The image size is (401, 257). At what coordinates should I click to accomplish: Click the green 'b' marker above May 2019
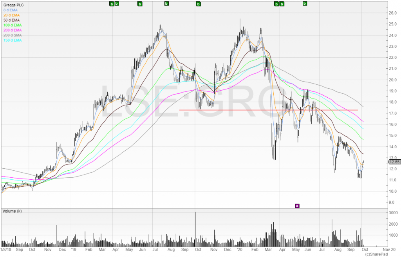click(140, 4)
